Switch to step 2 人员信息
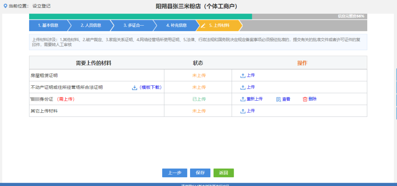This screenshot has width=397, height=186. tap(91, 26)
